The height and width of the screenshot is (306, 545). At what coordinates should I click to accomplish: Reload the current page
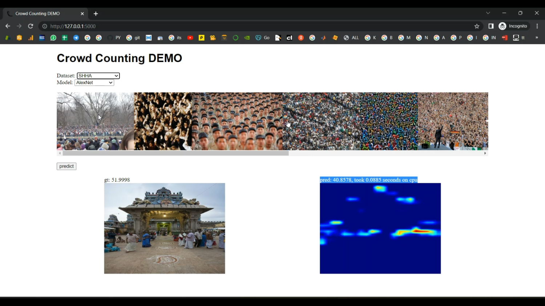point(31,26)
